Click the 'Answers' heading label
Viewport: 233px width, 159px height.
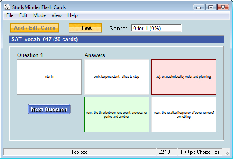click(95, 55)
